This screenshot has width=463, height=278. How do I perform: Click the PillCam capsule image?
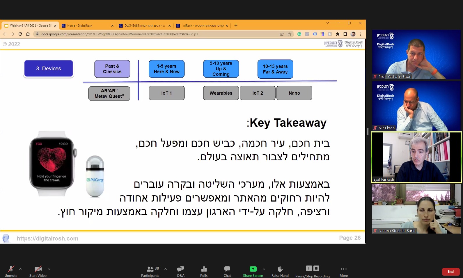coord(95,176)
